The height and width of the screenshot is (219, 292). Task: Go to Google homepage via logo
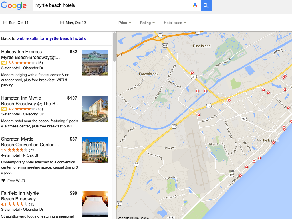tap(14, 6)
